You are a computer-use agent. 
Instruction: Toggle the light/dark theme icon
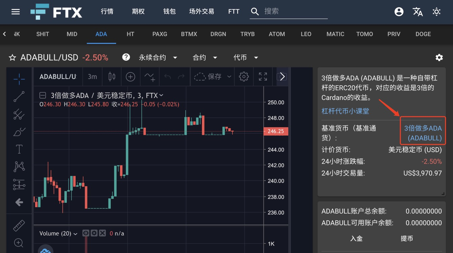(436, 12)
